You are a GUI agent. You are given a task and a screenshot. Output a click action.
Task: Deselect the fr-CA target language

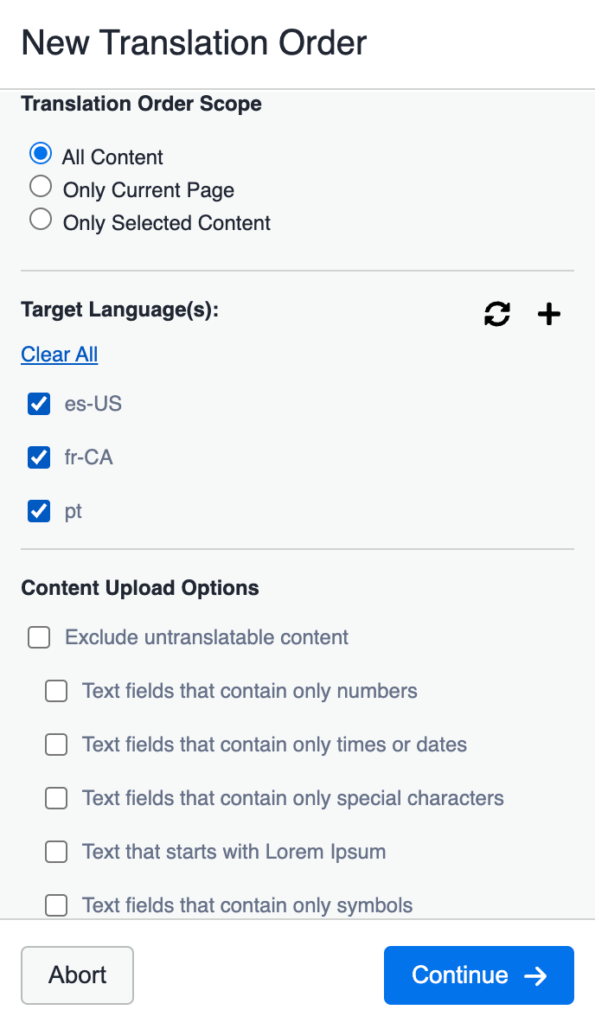[x=39, y=457]
